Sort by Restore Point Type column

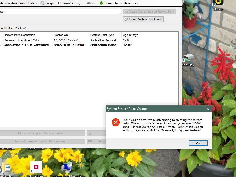[x=102, y=35]
